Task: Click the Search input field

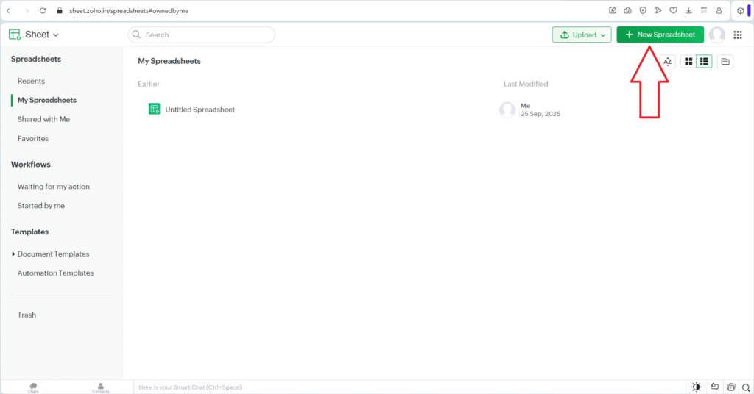Action: pyautogui.click(x=202, y=35)
